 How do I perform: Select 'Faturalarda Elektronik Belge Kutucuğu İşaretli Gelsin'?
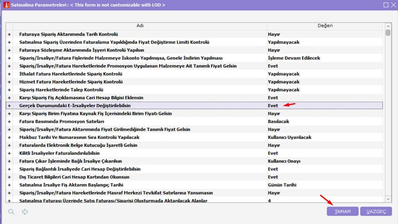point(78,145)
